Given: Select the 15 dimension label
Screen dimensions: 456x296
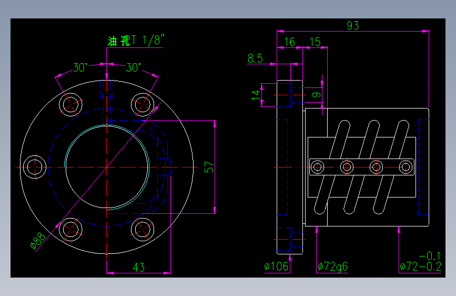Looking at the screenshot, I should pos(315,42).
